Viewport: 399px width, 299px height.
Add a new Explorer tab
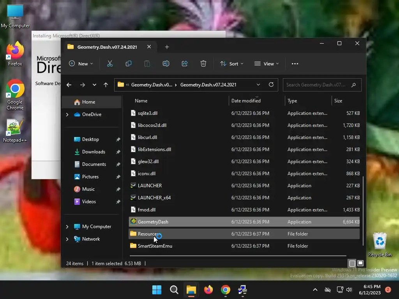coord(167,47)
